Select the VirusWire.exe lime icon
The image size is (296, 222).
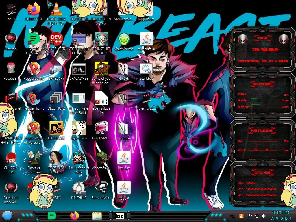point(124,42)
